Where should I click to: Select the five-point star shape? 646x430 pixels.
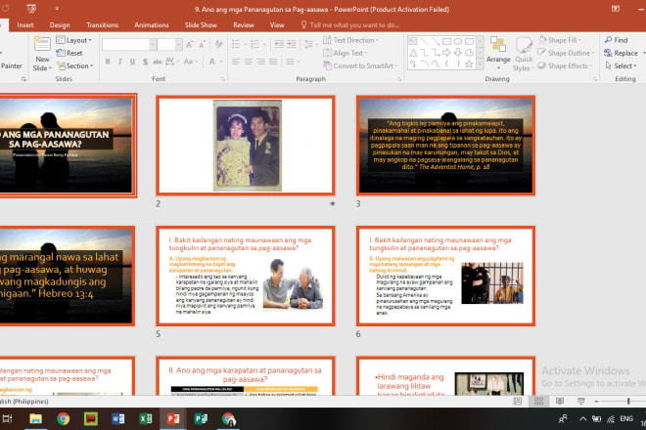(x=469, y=64)
